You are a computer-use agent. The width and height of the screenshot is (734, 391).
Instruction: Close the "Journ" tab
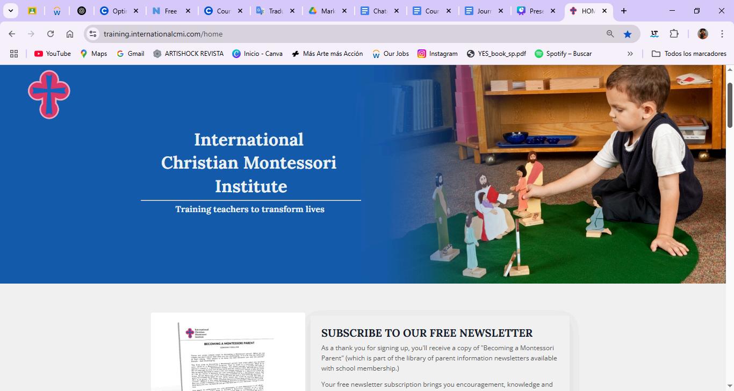(x=501, y=11)
